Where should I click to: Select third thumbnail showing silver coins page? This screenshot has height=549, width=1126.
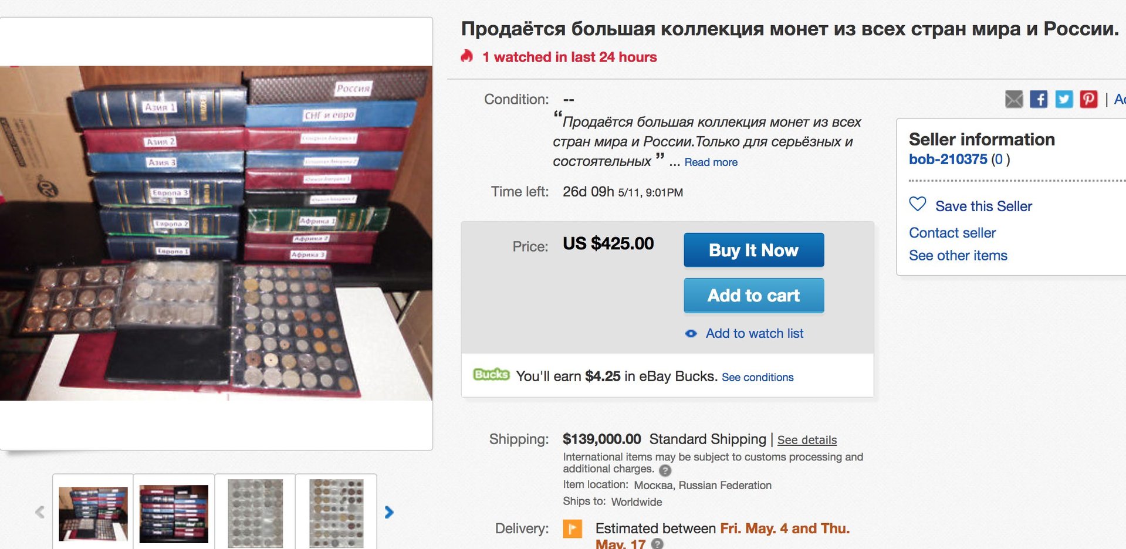pyautogui.click(x=255, y=513)
